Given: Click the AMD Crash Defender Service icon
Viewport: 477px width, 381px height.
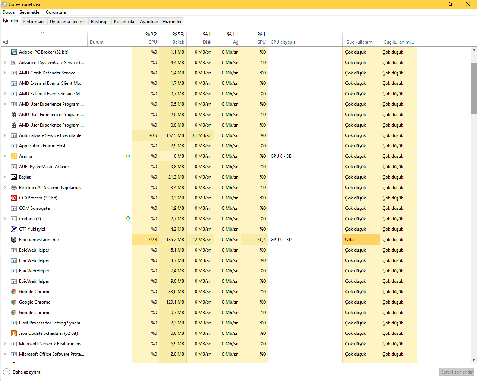Looking at the screenshot, I should 14,73.
